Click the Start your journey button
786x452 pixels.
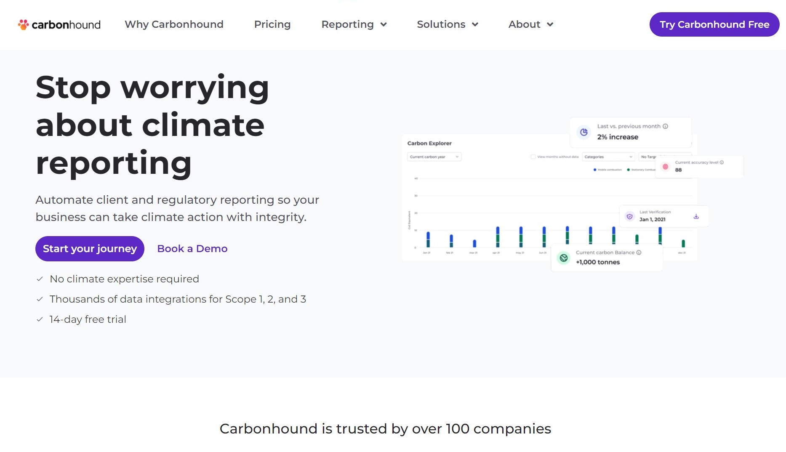pos(90,249)
